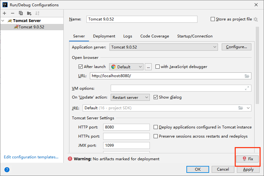Screen dimensions: 264x176
Task: Open the Restart server update action dropdown
Action: [130, 97]
